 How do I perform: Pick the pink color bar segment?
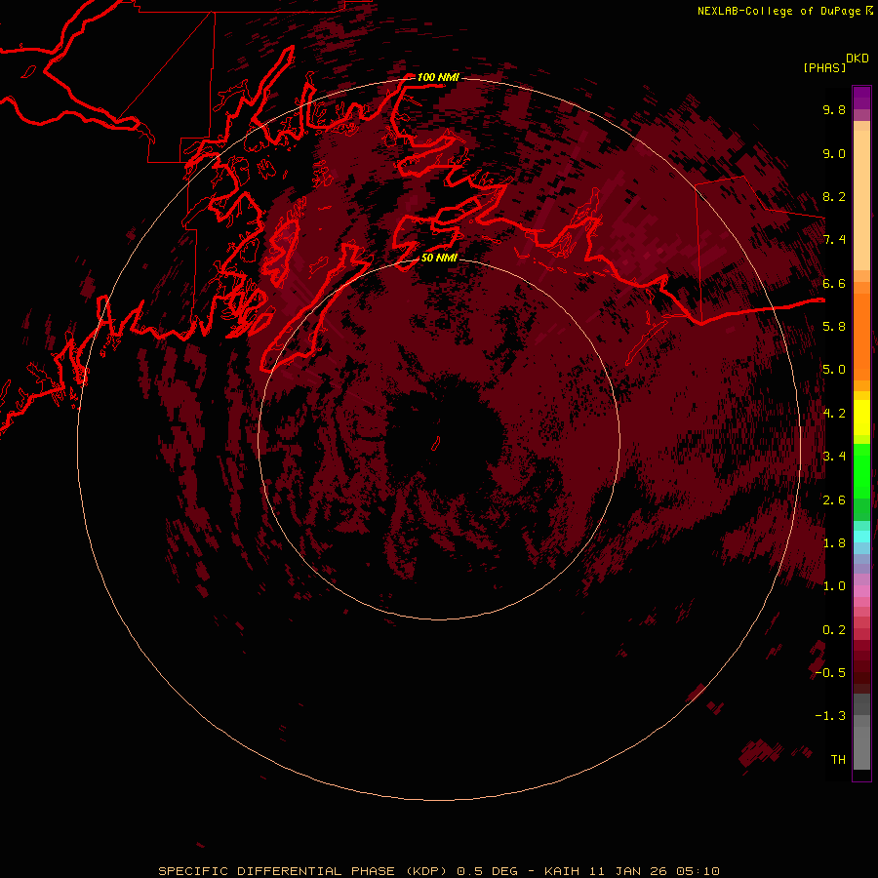click(861, 591)
